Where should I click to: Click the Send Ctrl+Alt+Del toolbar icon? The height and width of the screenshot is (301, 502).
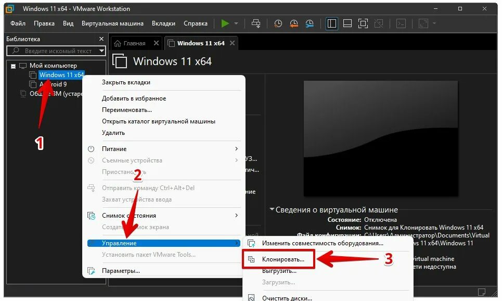256,23
